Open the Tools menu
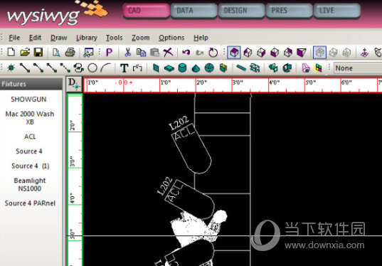The height and width of the screenshot is (266, 382). pyautogui.click(x=114, y=38)
